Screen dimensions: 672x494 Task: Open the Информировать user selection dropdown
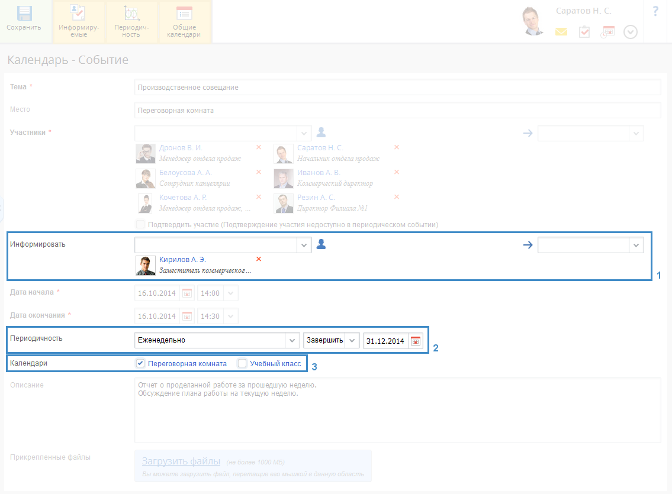coord(304,245)
